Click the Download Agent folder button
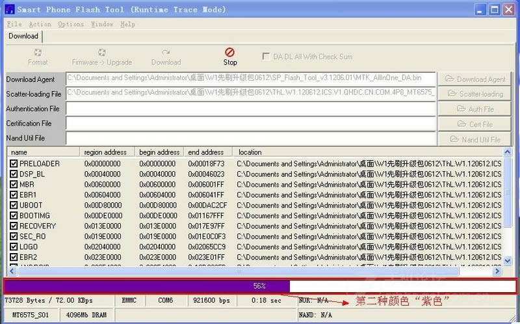Viewport: 520px width, 324px height. click(474, 79)
